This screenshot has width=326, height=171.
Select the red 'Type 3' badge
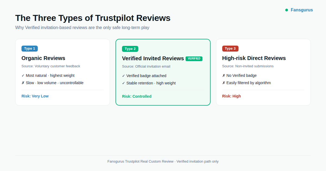point(230,48)
